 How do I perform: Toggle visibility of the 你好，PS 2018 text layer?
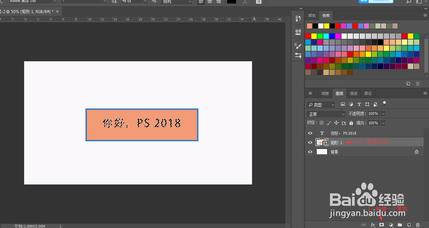(310, 133)
